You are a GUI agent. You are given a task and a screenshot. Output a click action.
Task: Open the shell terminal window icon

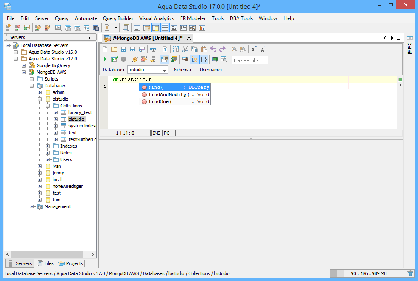pos(96,28)
